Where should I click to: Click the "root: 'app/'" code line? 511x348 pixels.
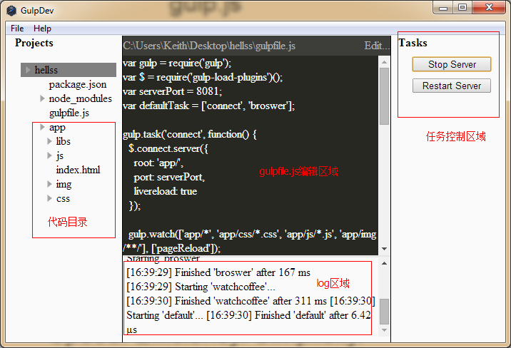coord(158,163)
